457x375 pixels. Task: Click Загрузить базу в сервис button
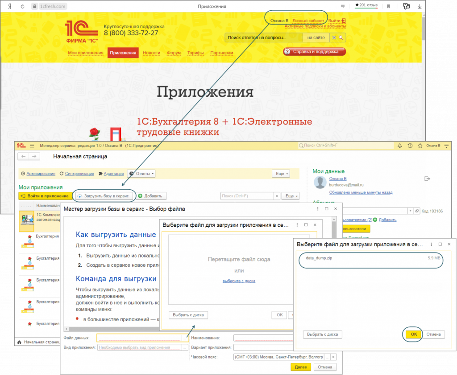[103, 196]
